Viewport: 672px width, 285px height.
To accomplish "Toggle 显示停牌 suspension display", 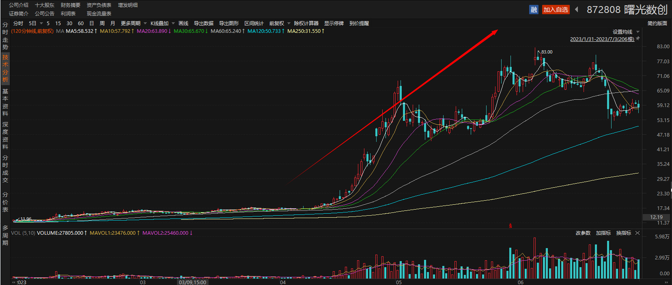I will point(334,24).
